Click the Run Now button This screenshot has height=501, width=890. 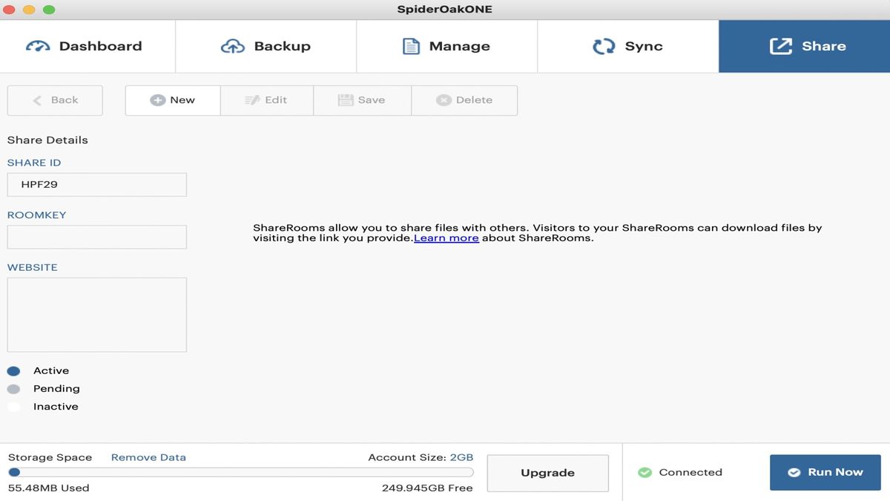(x=825, y=472)
